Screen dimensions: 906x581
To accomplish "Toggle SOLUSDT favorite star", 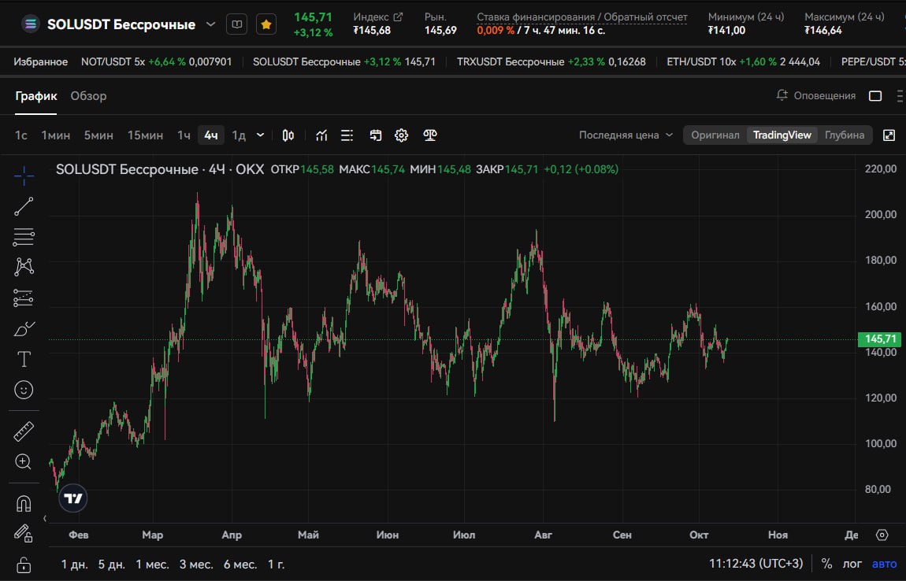I will coord(266,24).
